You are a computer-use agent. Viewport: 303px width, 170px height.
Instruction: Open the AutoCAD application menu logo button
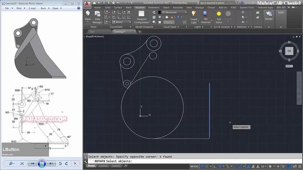pyautogui.click(x=87, y=4)
